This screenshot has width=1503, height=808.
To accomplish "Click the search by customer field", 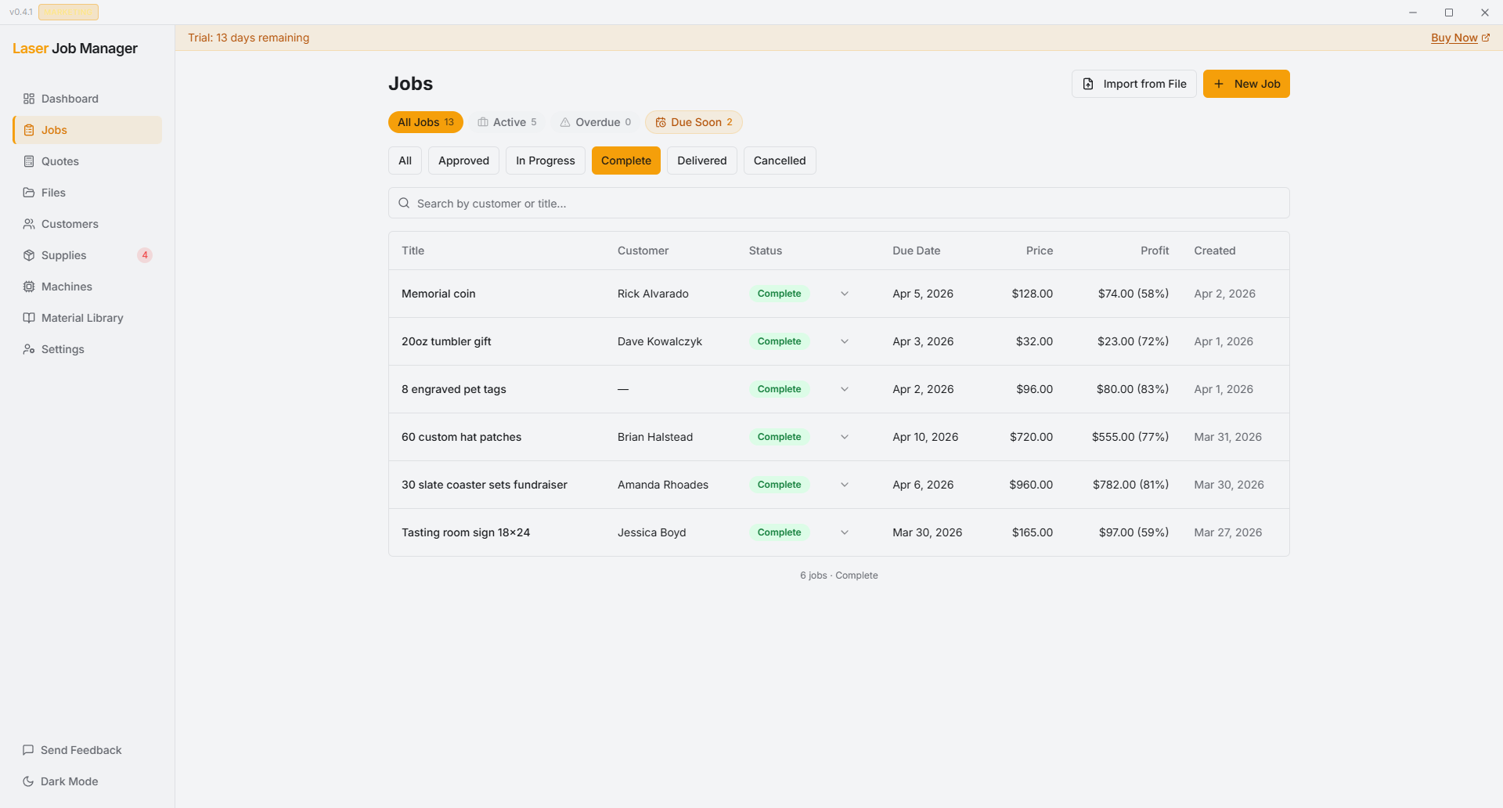I will pos(838,203).
